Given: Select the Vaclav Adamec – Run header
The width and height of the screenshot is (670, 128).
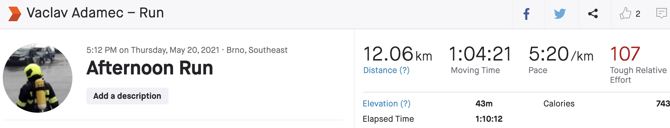Looking at the screenshot, I should point(95,13).
